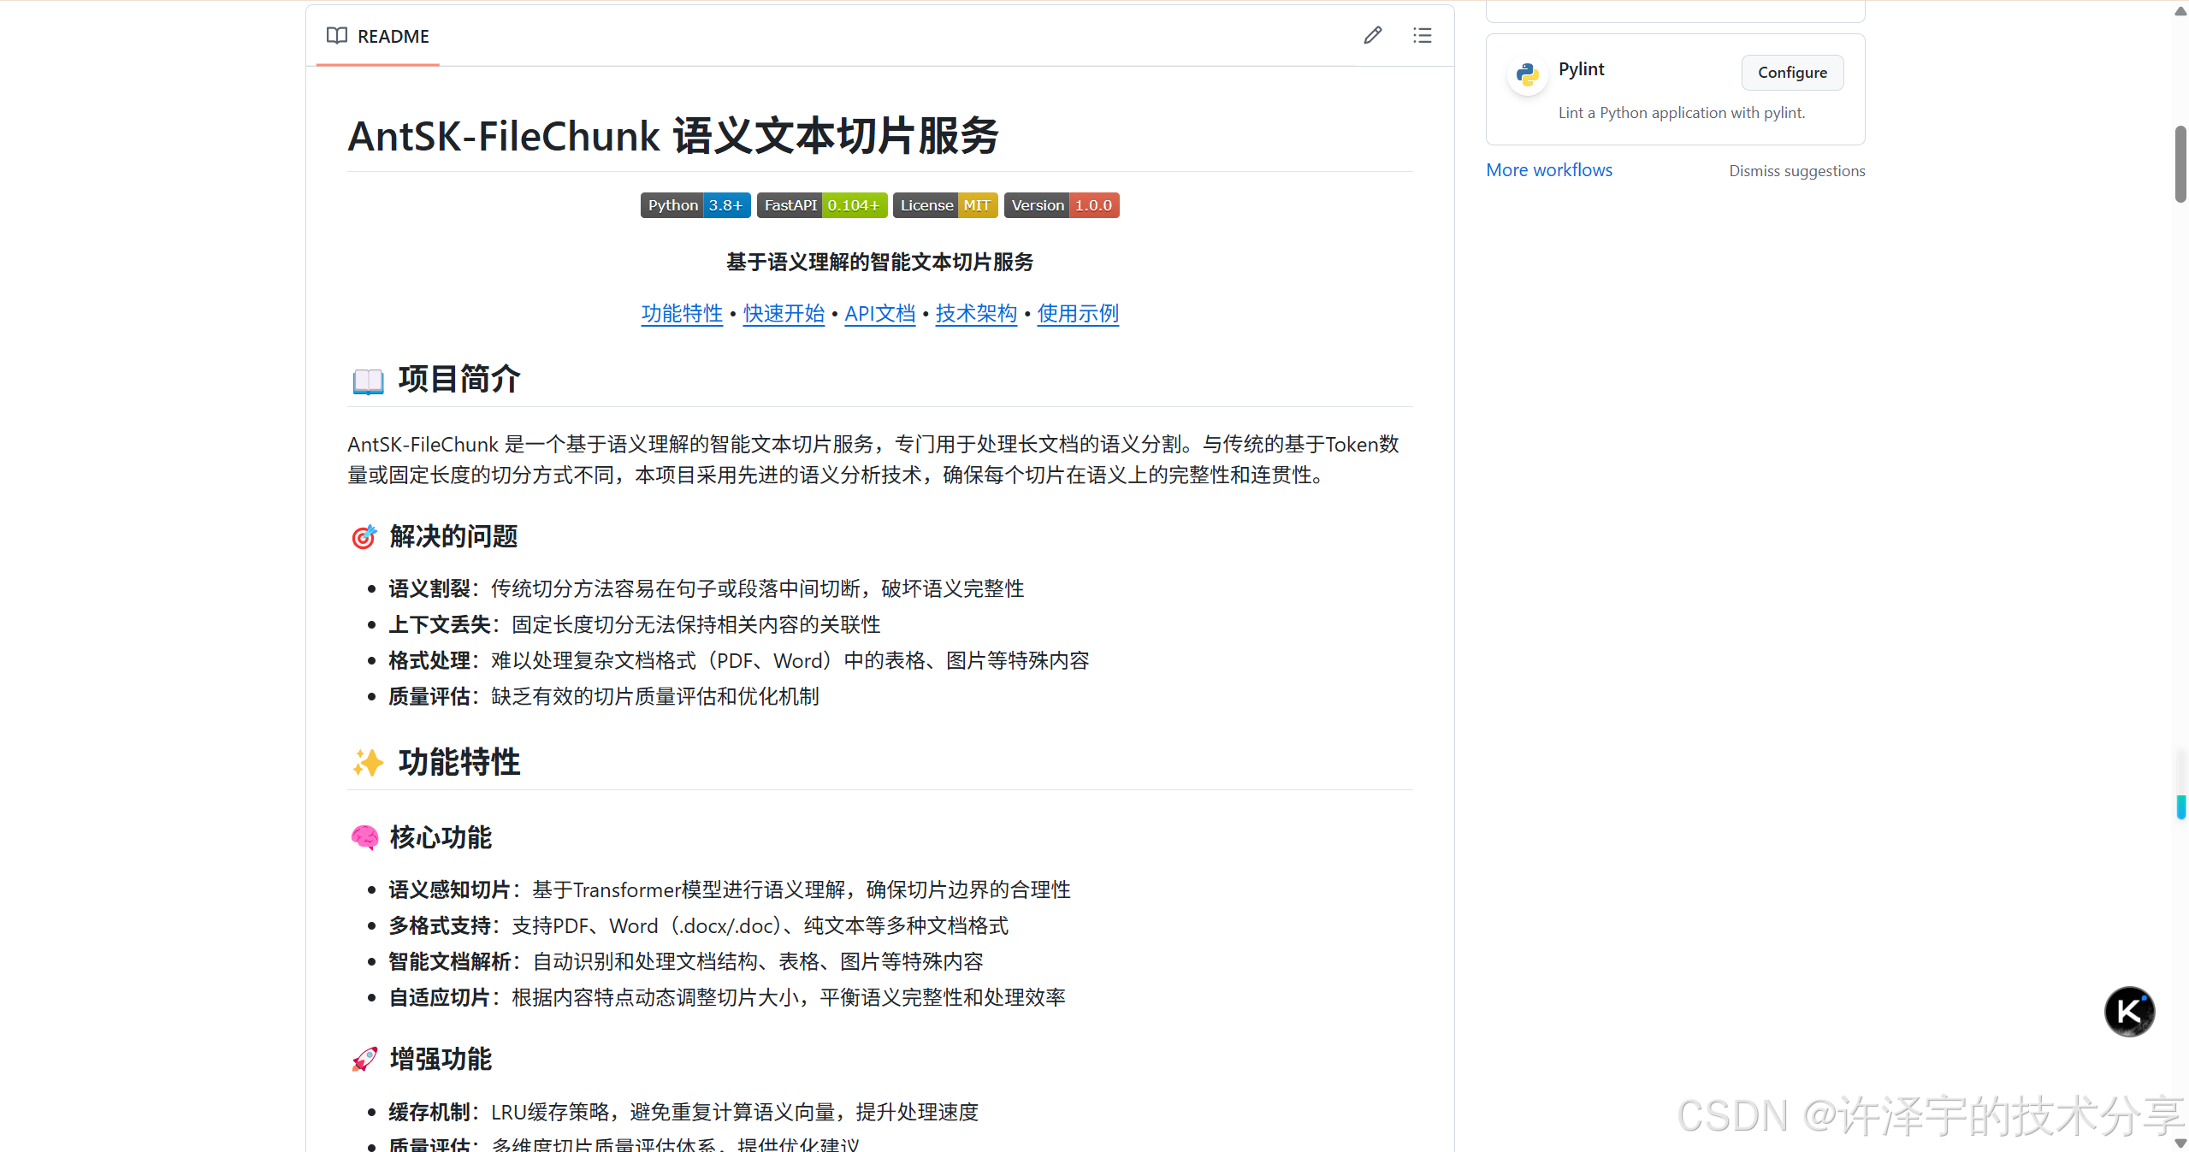This screenshot has width=2189, height=1152.
Task: Click the Python 3.8+ badge
Action: [x=695, y=205]
